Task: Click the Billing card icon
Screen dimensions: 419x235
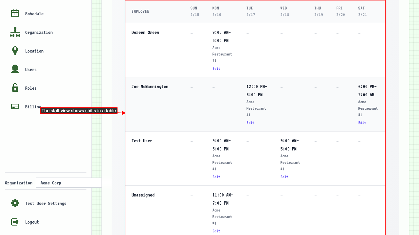Action: (15, 106)
